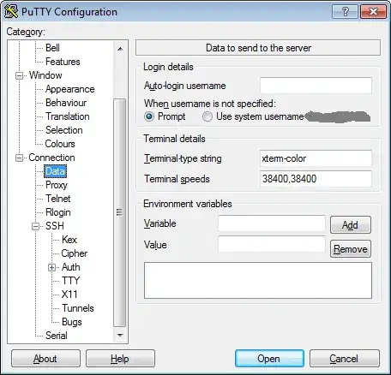The image size is (391, 375).
Task: Open the Appearance settings
Action: pos(70,89)
